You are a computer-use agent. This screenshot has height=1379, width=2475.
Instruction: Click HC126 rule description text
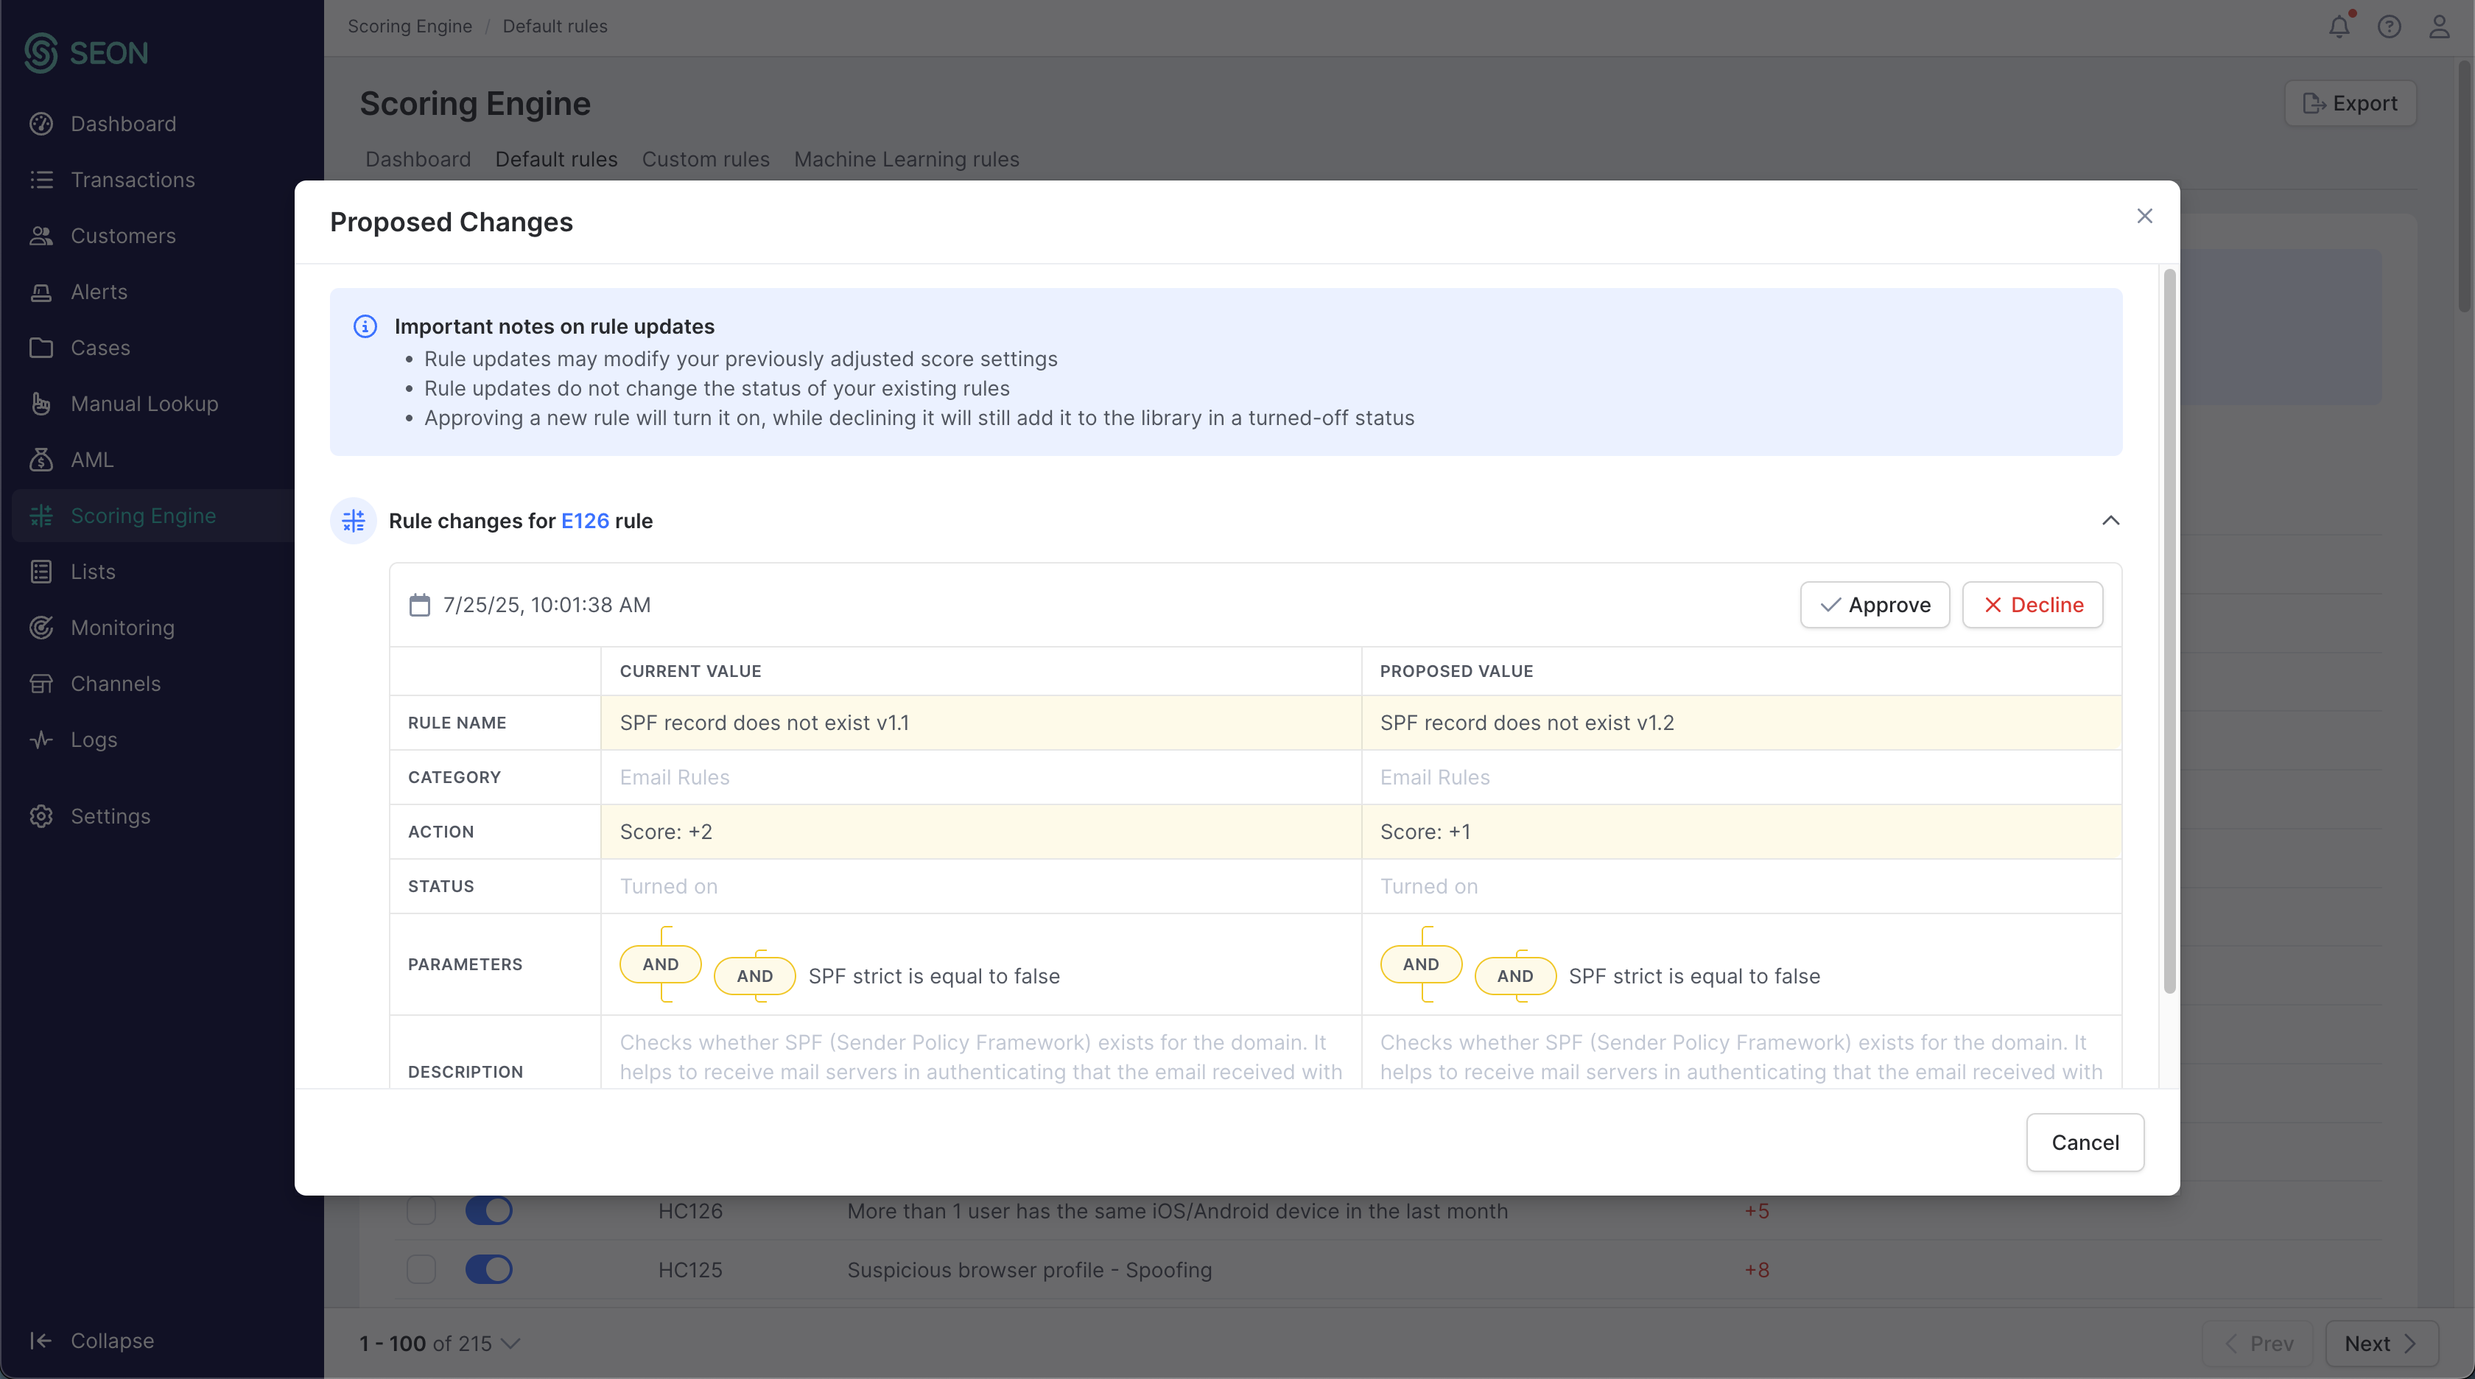1177,1211
